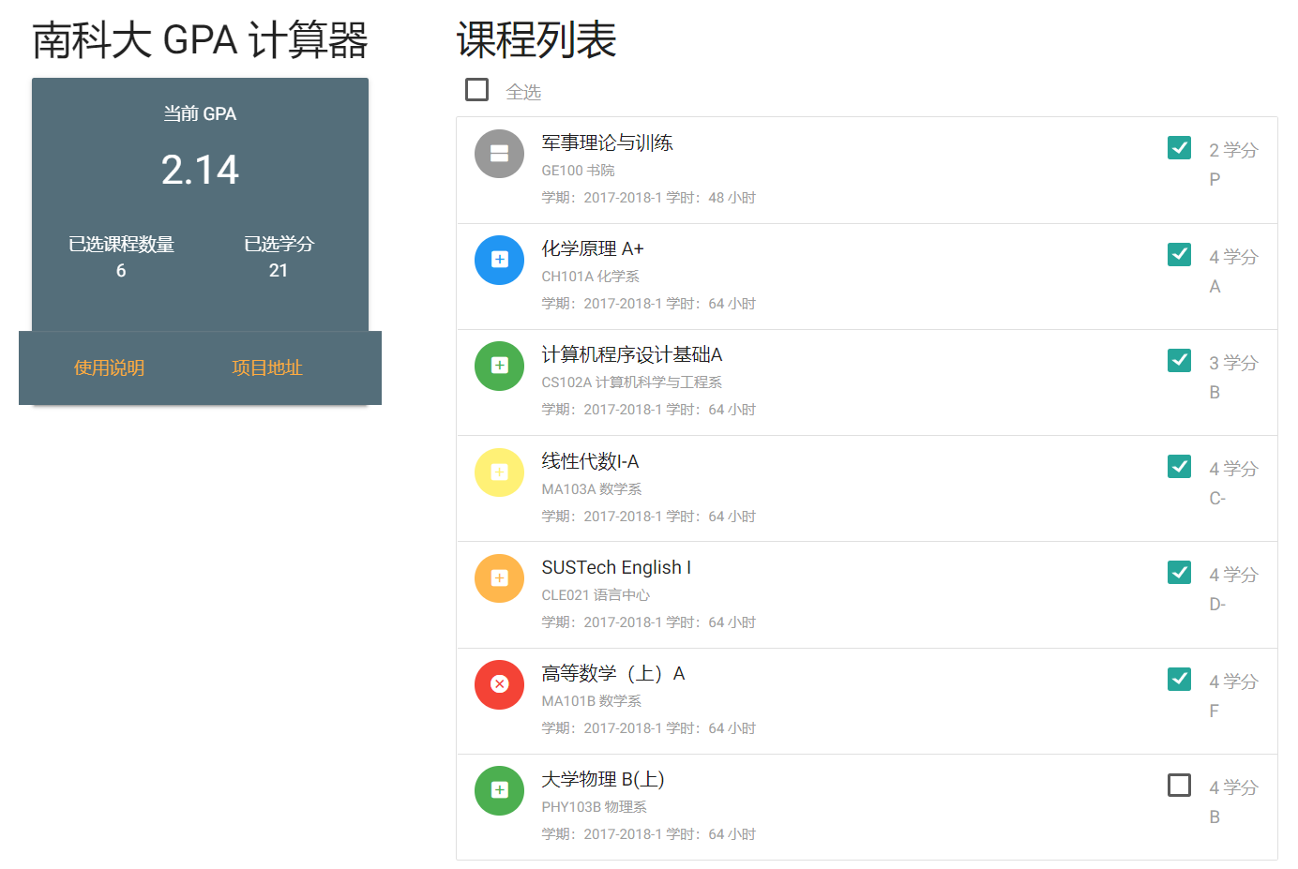Click the GE100 书院 course code

(578, 171)
